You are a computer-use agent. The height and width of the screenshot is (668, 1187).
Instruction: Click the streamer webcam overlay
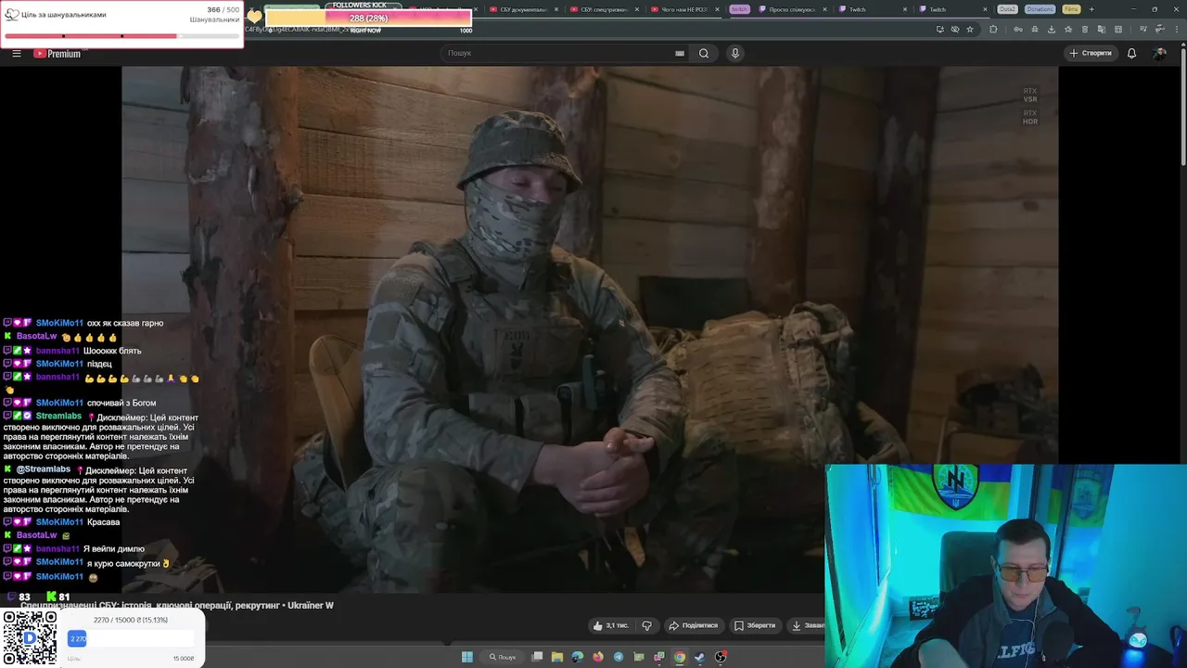point(1006,566)
